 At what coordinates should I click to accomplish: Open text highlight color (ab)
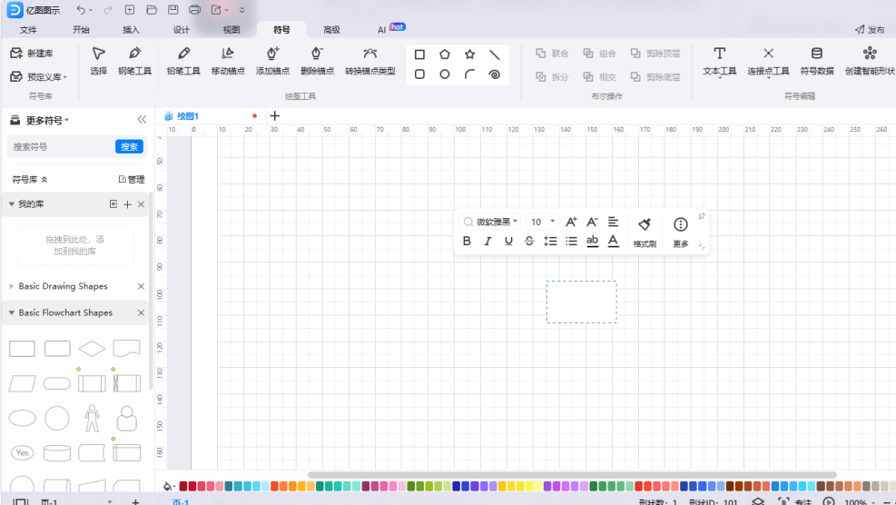pyautogui.click(x=592, y=242)
